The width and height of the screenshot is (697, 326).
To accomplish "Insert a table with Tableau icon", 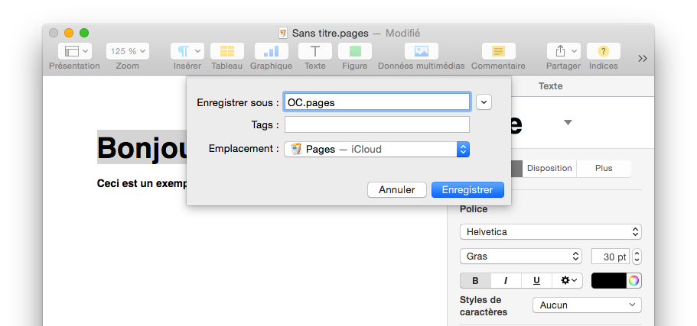I will (x=226, y=51).
